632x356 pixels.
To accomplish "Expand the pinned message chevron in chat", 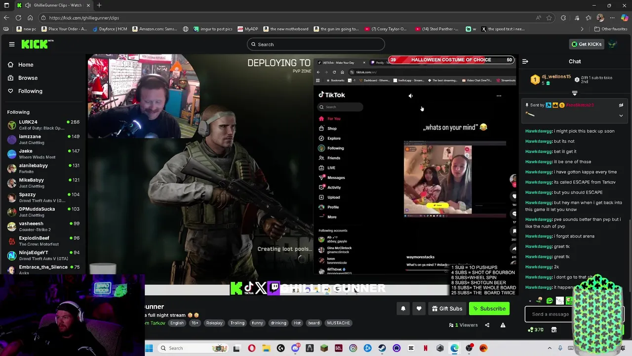I will point(621,115).
